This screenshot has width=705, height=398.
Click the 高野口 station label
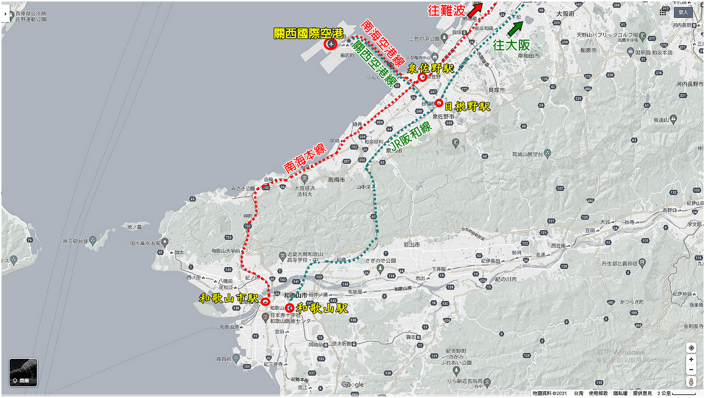pyautogui.click(x=670, y=210)
